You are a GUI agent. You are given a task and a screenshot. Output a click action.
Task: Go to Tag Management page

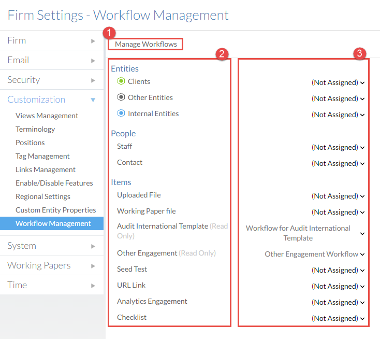point(42,156)
